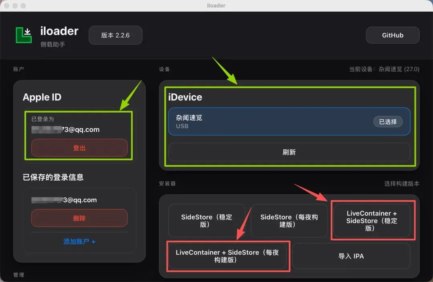Screen dimensions: 433x282
Task: Choose LiveContainer + SideStore（每夜构建版）
Action: coord(227,256)
